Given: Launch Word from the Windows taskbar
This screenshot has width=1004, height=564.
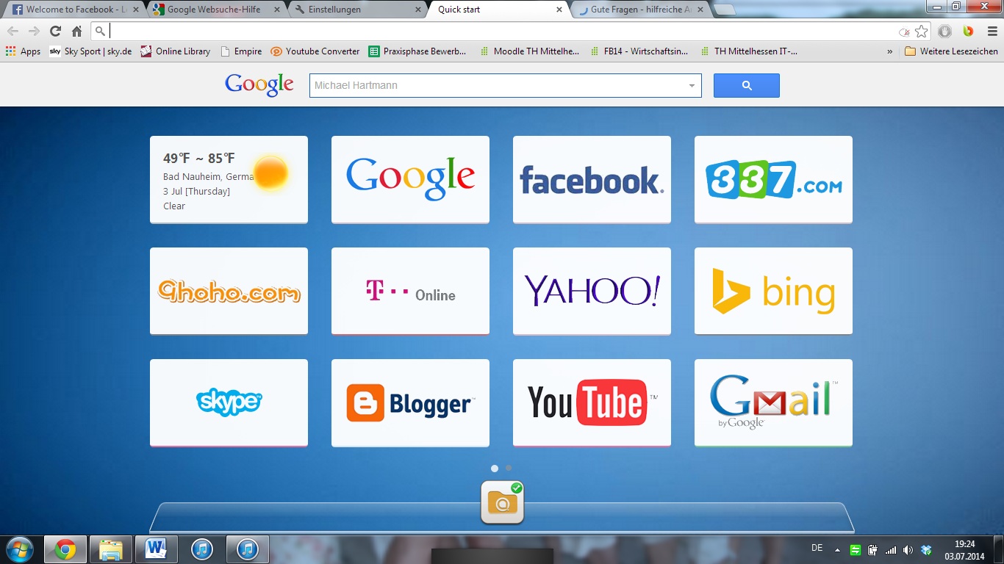Looking at the screenshot, I should (157, 549).
